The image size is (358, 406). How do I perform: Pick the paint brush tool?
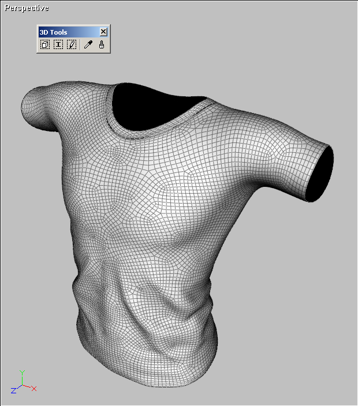101,45
